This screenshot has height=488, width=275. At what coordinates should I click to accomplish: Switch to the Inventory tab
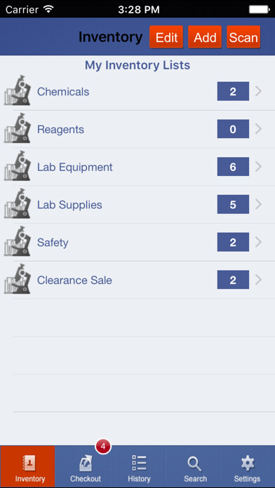(x=28, y=466)
